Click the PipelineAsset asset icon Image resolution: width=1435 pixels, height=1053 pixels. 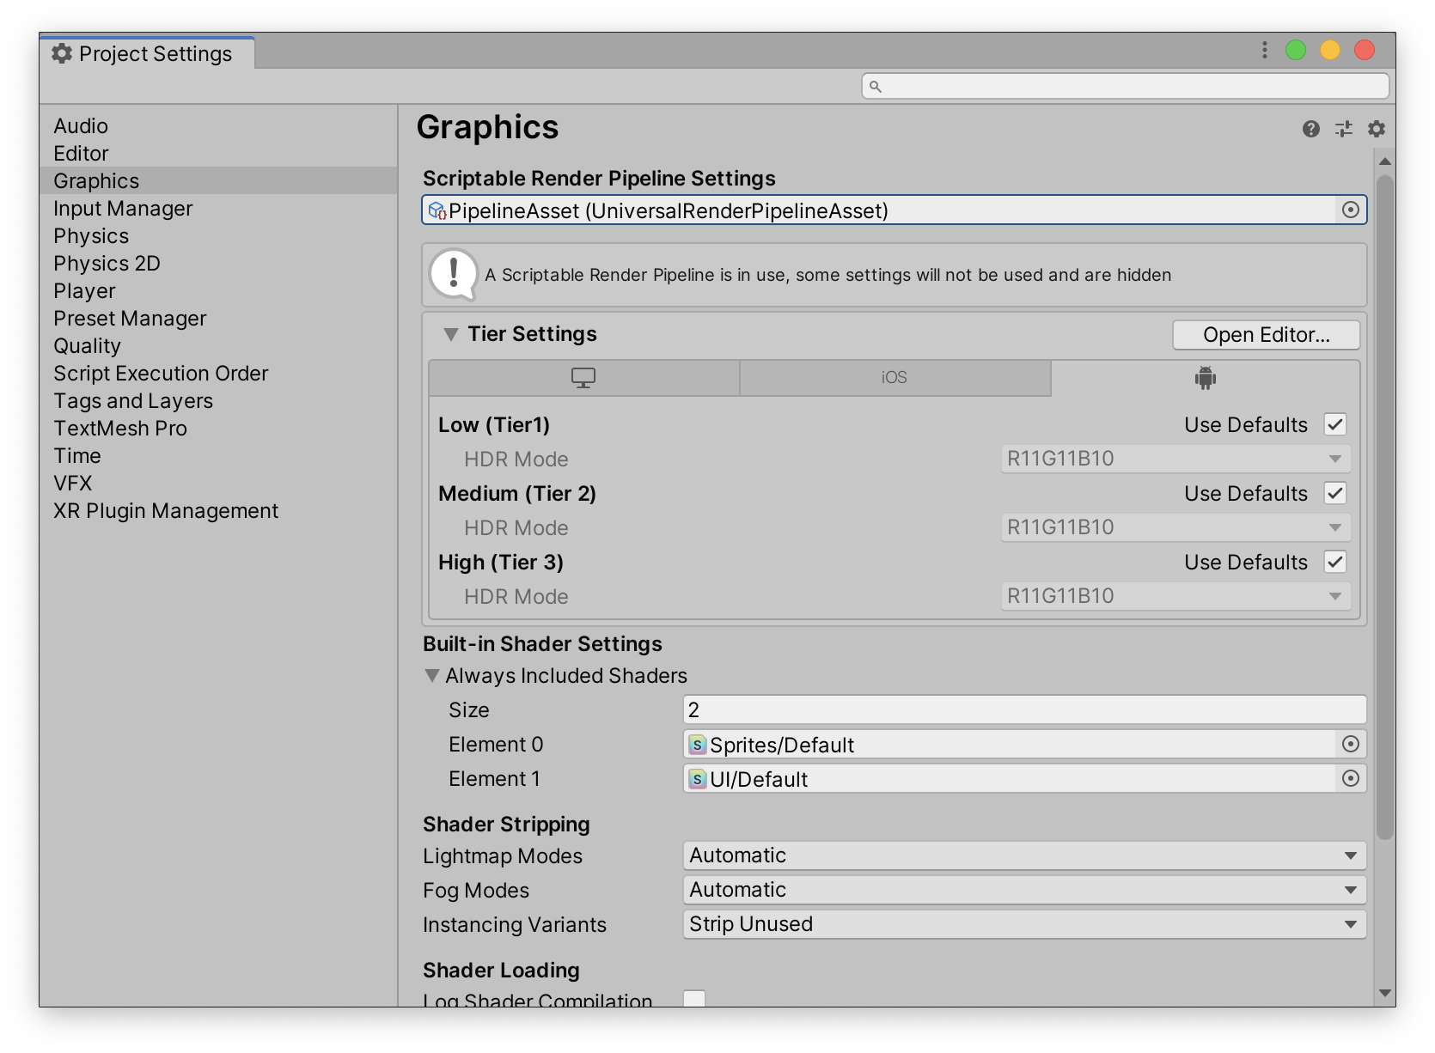437,210
